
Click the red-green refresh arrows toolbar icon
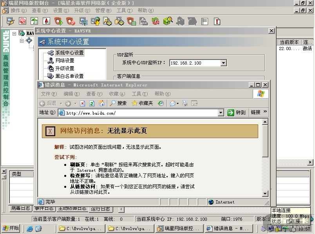point(156,21)
